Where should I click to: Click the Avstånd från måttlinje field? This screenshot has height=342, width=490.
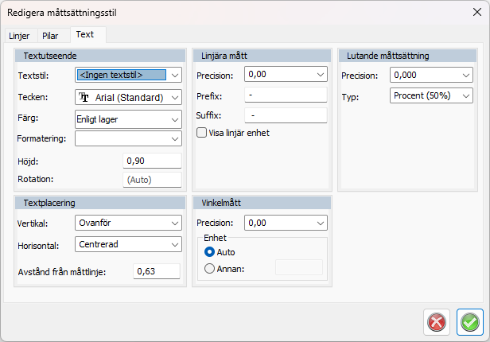click(156, 271)
